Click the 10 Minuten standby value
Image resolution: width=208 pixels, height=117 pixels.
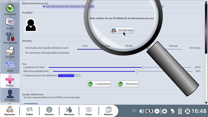(x=195, y=48)
